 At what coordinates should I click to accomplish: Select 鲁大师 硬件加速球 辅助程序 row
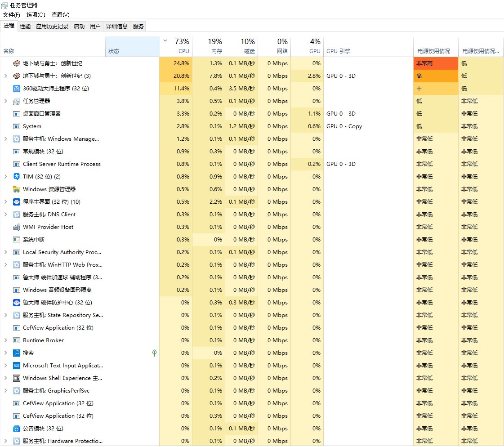click(x=252, y=277)
